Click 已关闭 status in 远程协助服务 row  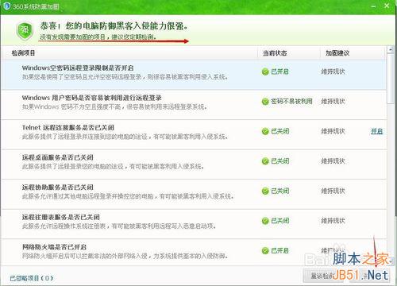(279, 191)
